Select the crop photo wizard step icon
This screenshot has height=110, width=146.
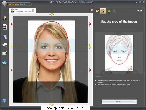(103, 11)
